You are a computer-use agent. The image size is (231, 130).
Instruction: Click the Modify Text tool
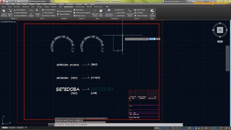[38, 13]
